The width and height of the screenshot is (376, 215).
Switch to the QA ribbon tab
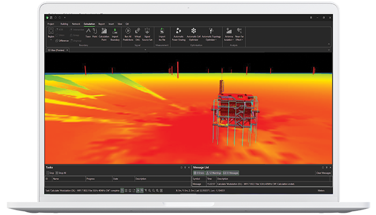[x=127, y=24]
